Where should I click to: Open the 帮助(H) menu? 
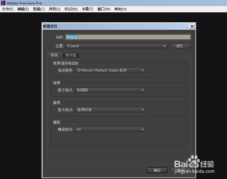point(120,9)
